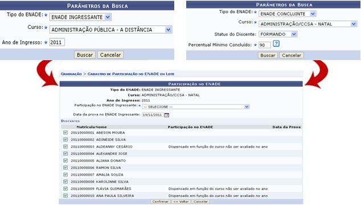Click the Data da Prova column header
Screen dimensions: 361x205
286,127
